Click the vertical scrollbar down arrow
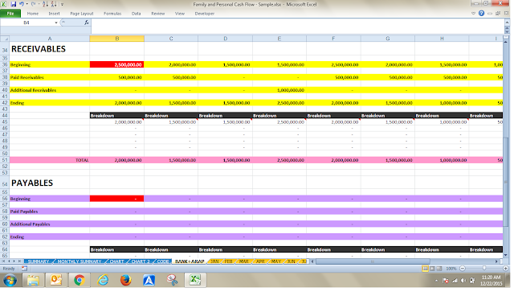This screenshot has width=514, height=292. point(506,255)
